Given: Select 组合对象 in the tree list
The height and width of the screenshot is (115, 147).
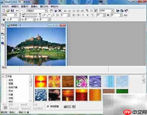Looking at the screenshot, I should pyautogui.click(x=13, y=87).
